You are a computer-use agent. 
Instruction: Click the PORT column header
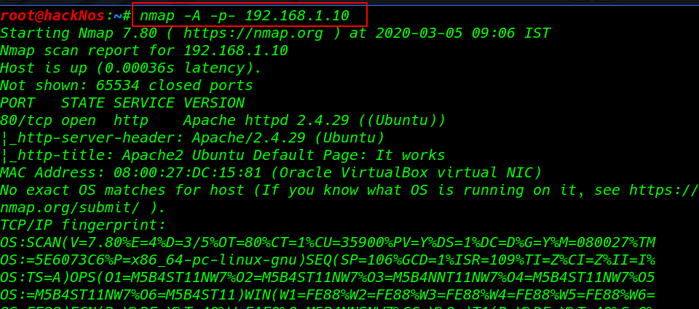click(x=17, y=103)
